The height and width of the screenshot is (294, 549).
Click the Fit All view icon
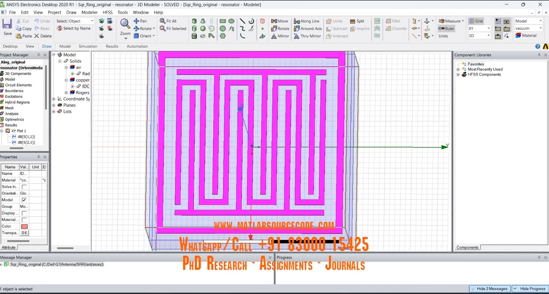163,21
